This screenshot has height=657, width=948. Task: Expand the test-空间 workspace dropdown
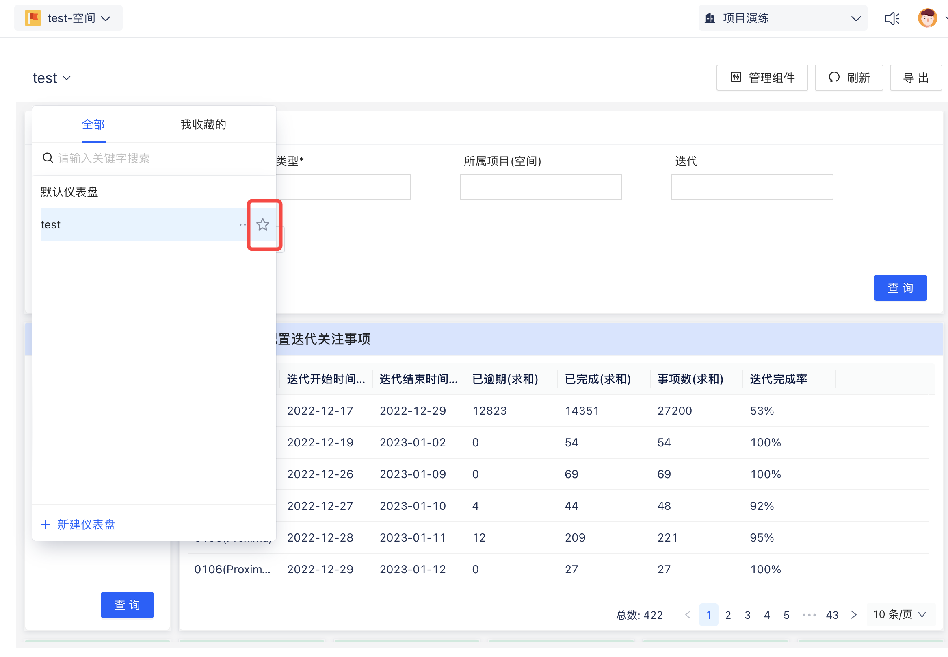[68, 18]
